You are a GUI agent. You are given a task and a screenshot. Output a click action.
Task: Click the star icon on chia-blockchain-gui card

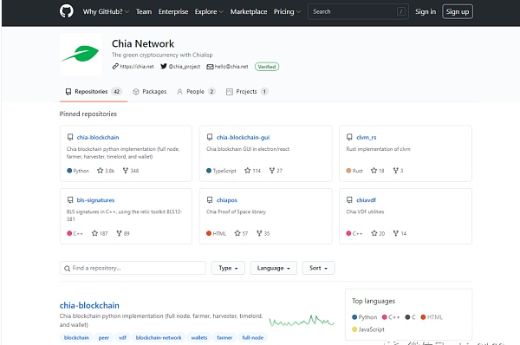click(x=247, y=171)
